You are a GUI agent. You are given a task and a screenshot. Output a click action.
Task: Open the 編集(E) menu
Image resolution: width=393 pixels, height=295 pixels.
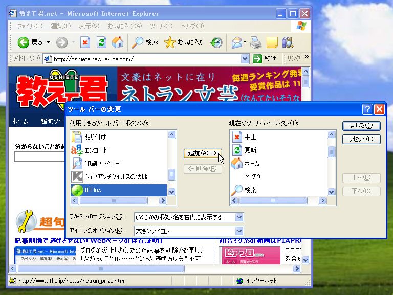tap(61, 26)
